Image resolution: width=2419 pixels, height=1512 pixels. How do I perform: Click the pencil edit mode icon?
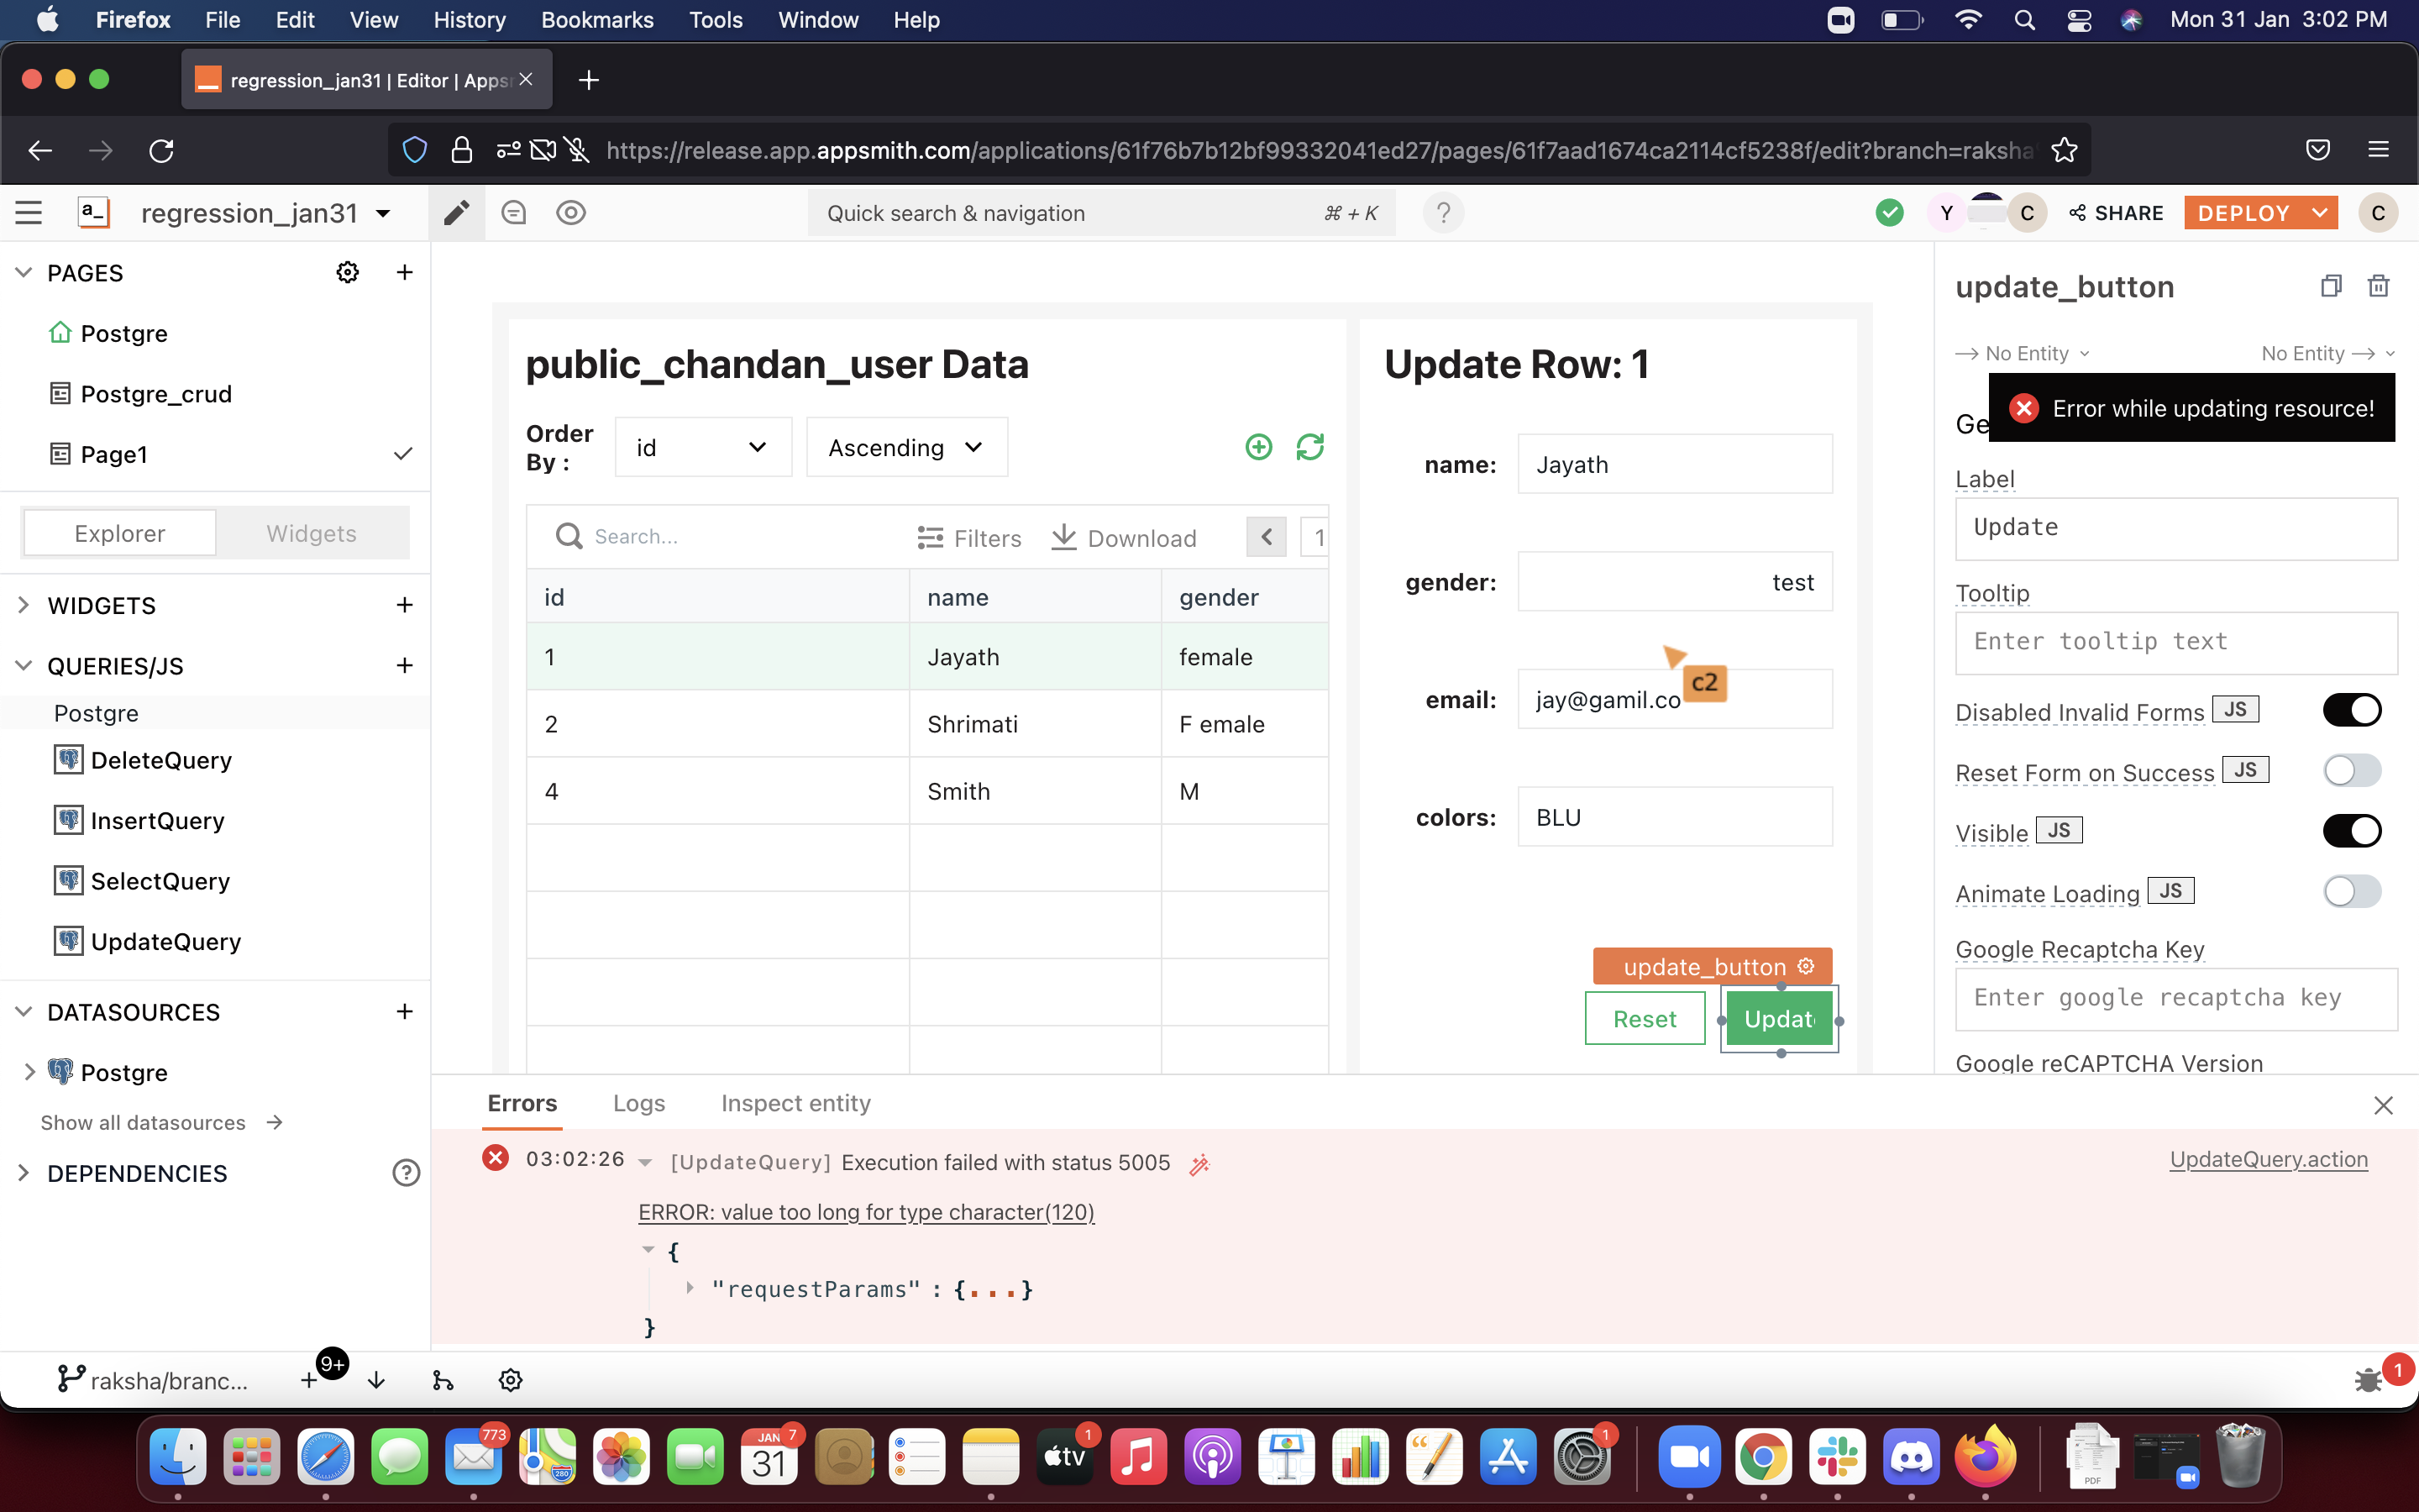[457, 213]
